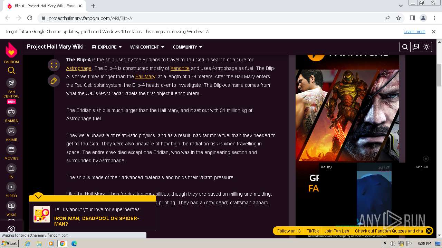Open the Movies clapperboard icon

click(11, 149)
